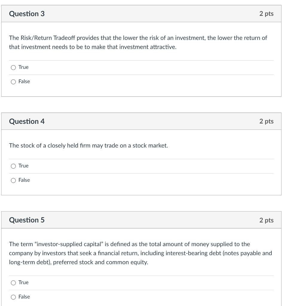The height and width of the screenshot is (306, 306).
Task: Select False for Question 4
Action: coord(13,180)
